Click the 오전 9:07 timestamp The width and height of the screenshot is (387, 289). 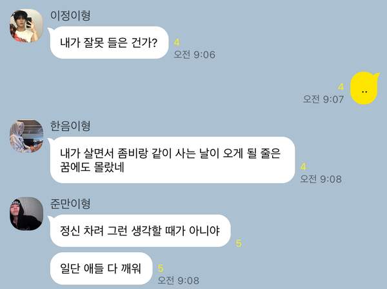(x=323, y=99)
